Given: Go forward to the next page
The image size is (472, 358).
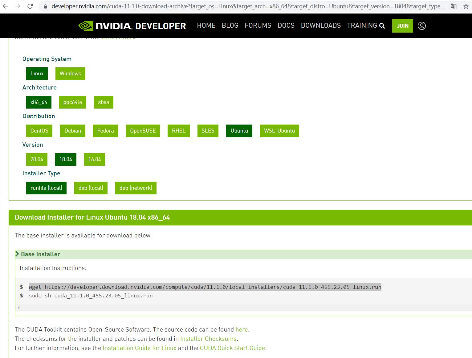Looking at the screenshot, I should coord(18,6).
